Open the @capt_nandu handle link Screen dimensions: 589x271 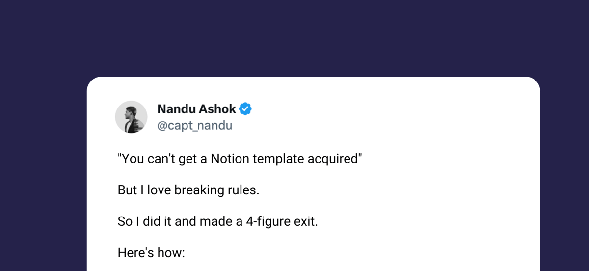194,126
